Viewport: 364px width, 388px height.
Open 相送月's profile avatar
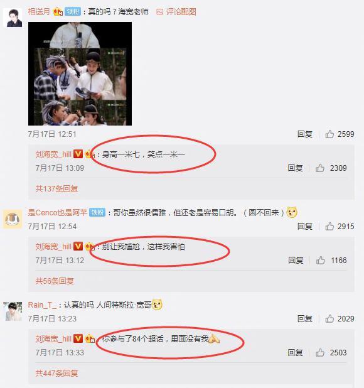click(13, 18)
